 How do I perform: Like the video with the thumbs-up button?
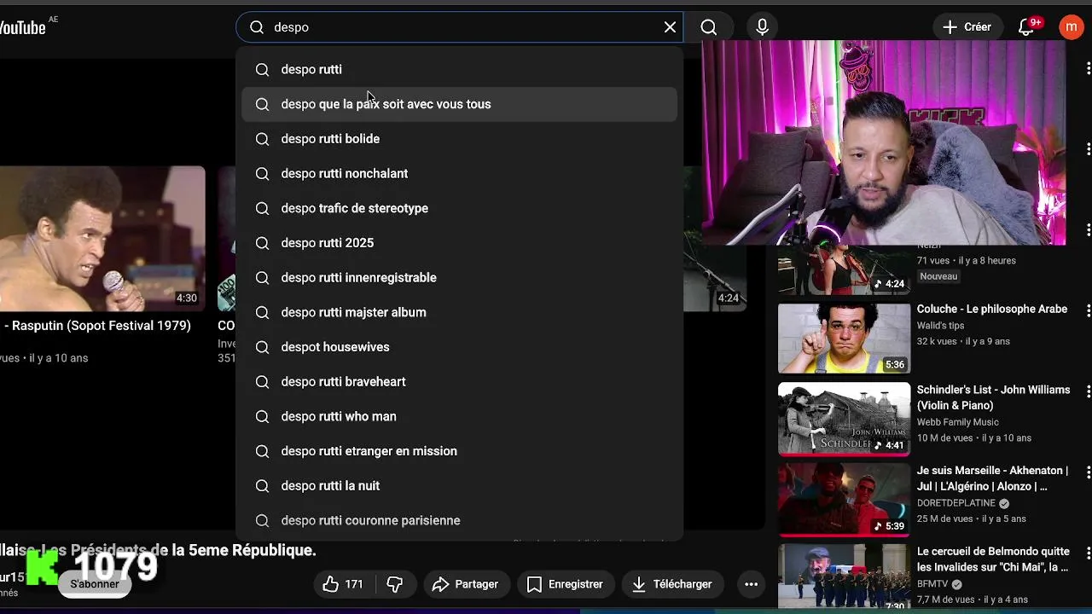(344, 584)
